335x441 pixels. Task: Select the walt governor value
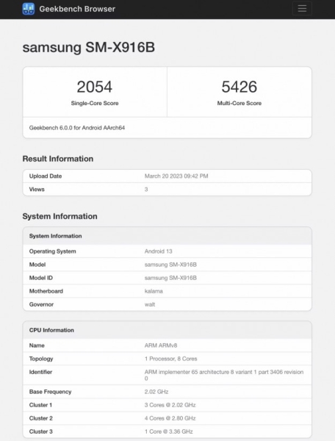(150, 304)
